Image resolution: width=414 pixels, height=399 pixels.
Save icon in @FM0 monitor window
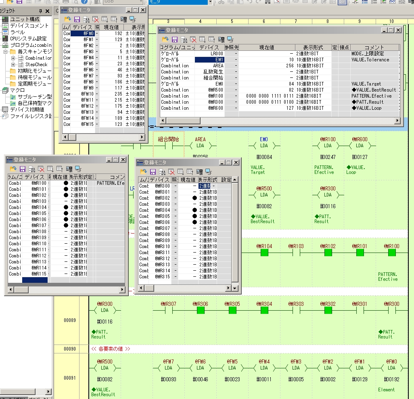coord(77,19)
